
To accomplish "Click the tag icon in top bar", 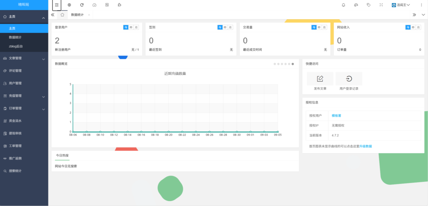I will [369, 5].
